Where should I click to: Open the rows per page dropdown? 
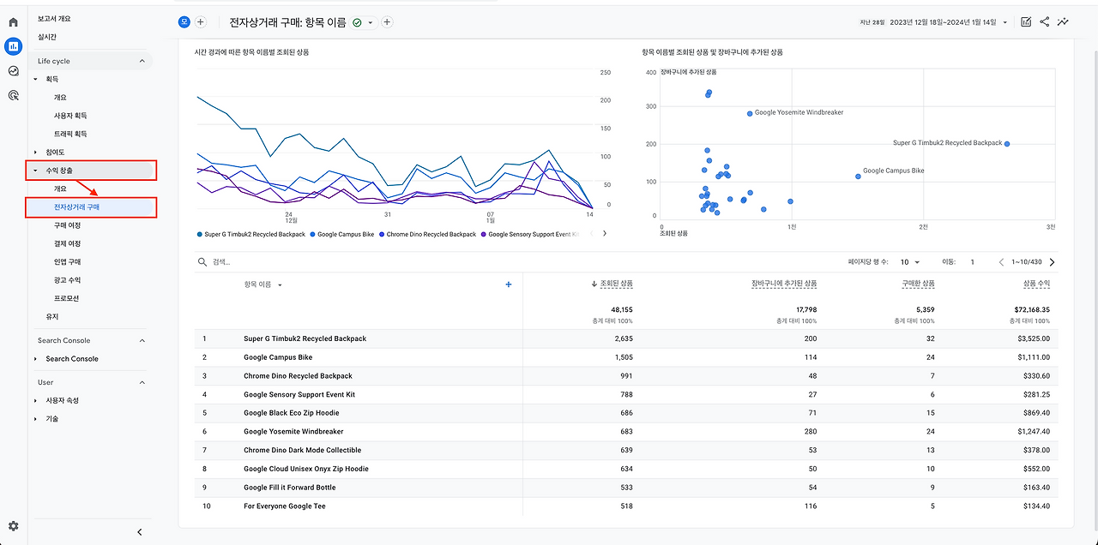coord(911,262)
